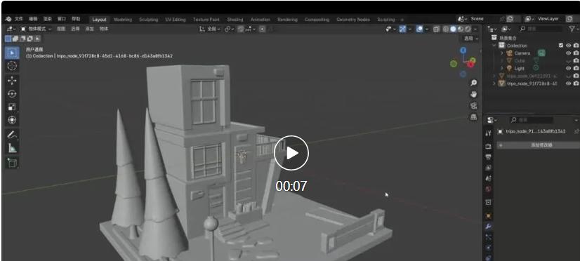This screenshot has width=580, height=261.
Task: Open the Scene properties tab
Action: coord(488,178)
